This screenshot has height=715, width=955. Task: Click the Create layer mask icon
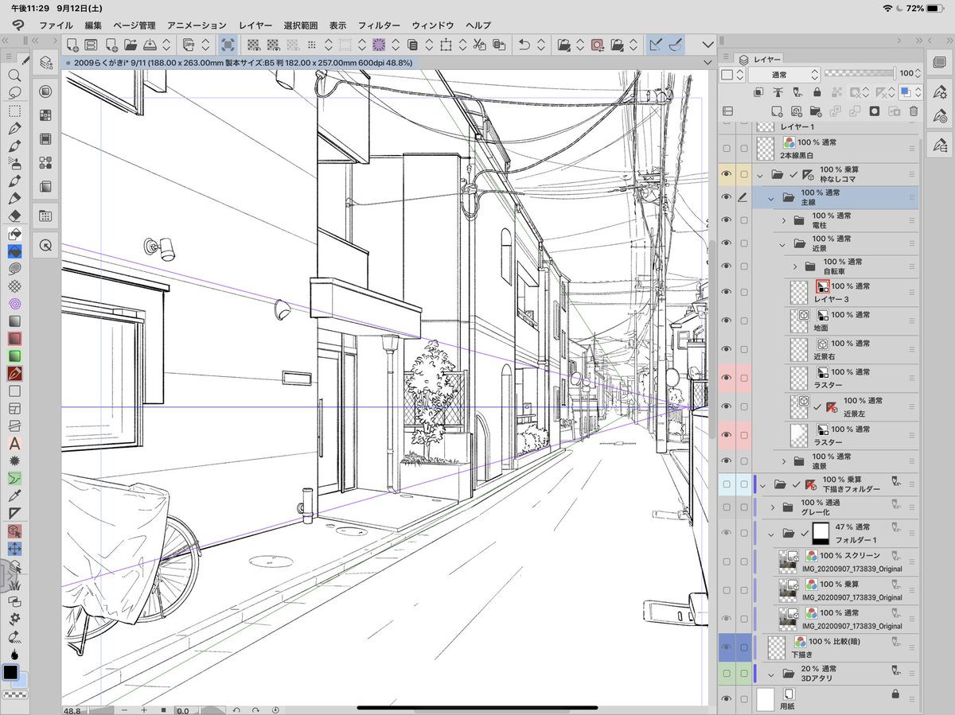(x=875, y=111)
